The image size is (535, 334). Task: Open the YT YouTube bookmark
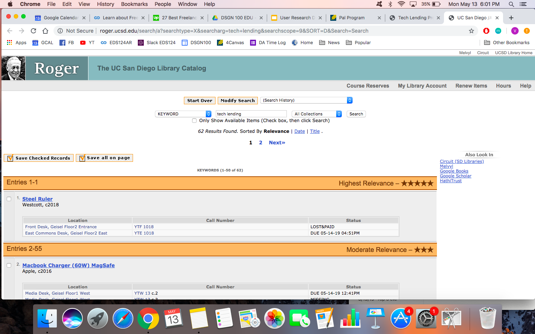(87, 43)
